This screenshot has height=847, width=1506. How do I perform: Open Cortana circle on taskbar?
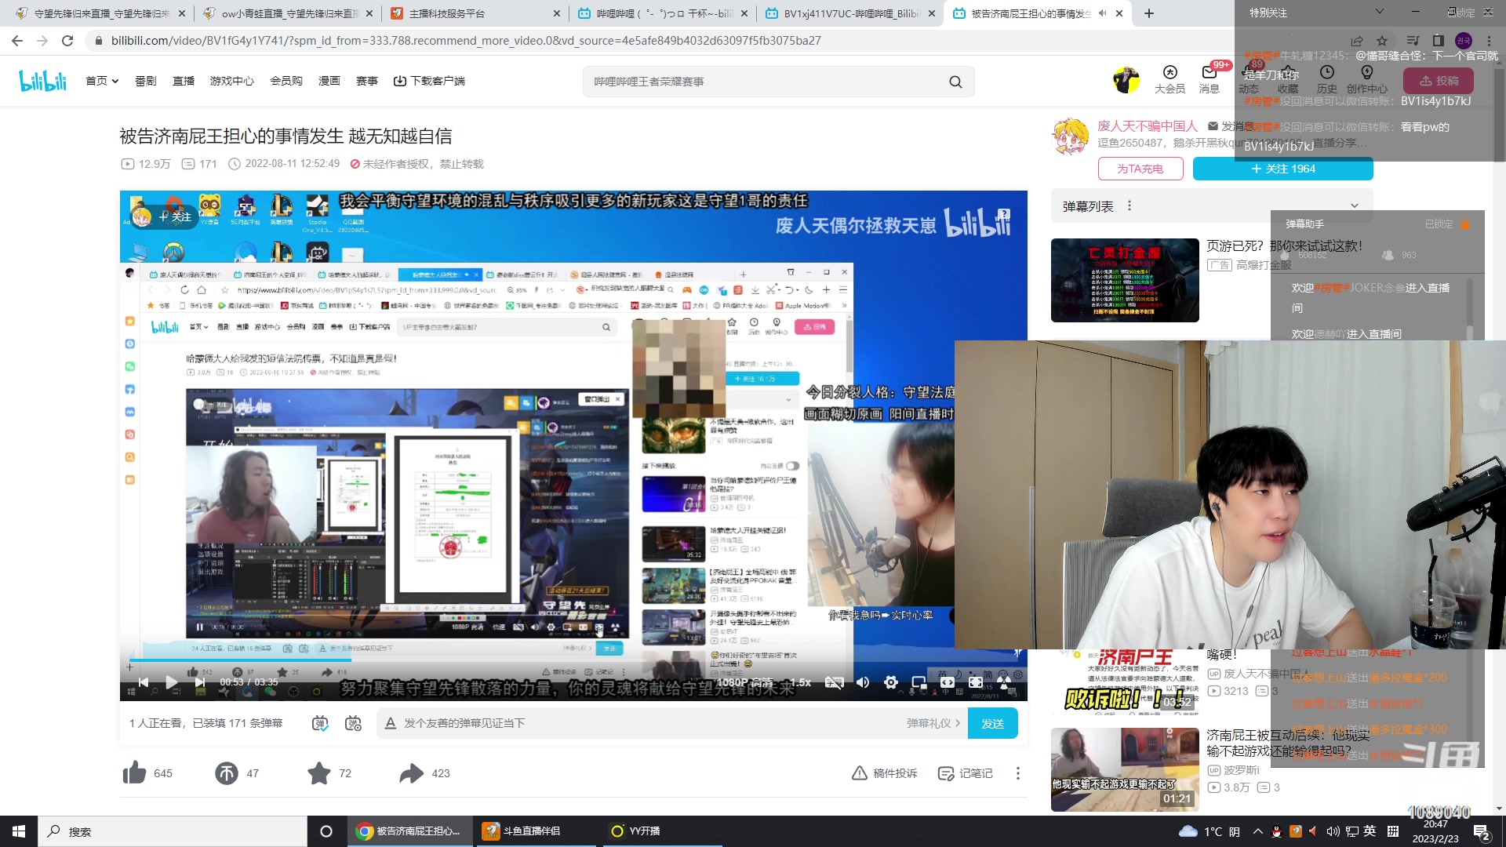326,831
